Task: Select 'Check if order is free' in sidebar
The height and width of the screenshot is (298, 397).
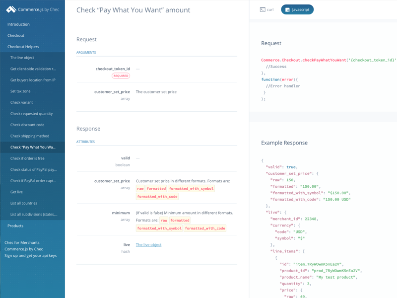Action: click(26, 158)
